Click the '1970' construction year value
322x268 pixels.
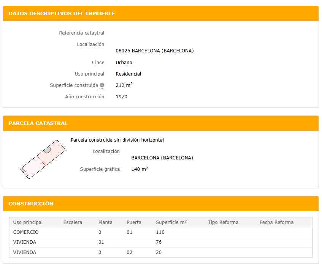pos(121,96)
